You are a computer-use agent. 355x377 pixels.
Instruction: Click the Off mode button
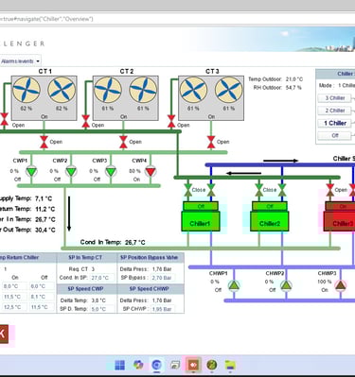point(335,135)
